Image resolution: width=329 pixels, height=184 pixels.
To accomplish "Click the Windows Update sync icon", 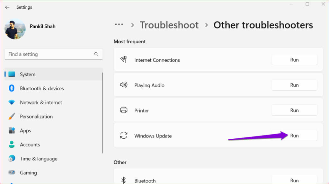I will click(x=124, y=135).
